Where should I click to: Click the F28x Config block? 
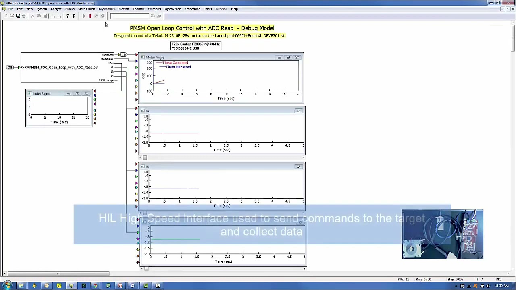pos(196,46)
